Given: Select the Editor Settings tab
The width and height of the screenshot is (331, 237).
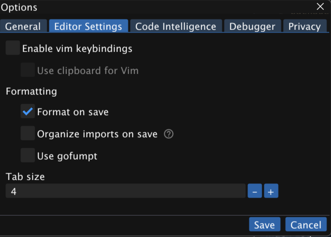Looking at the screenshot, I should tap(88, 26).
